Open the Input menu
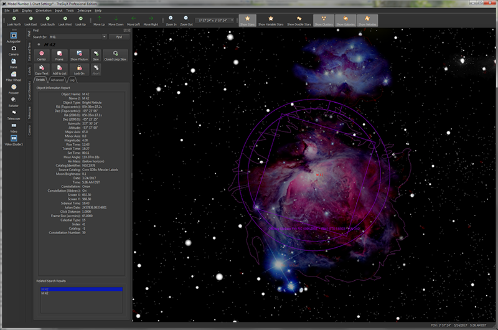Viewport: 498px width, 330px height. tap(59, 11)
